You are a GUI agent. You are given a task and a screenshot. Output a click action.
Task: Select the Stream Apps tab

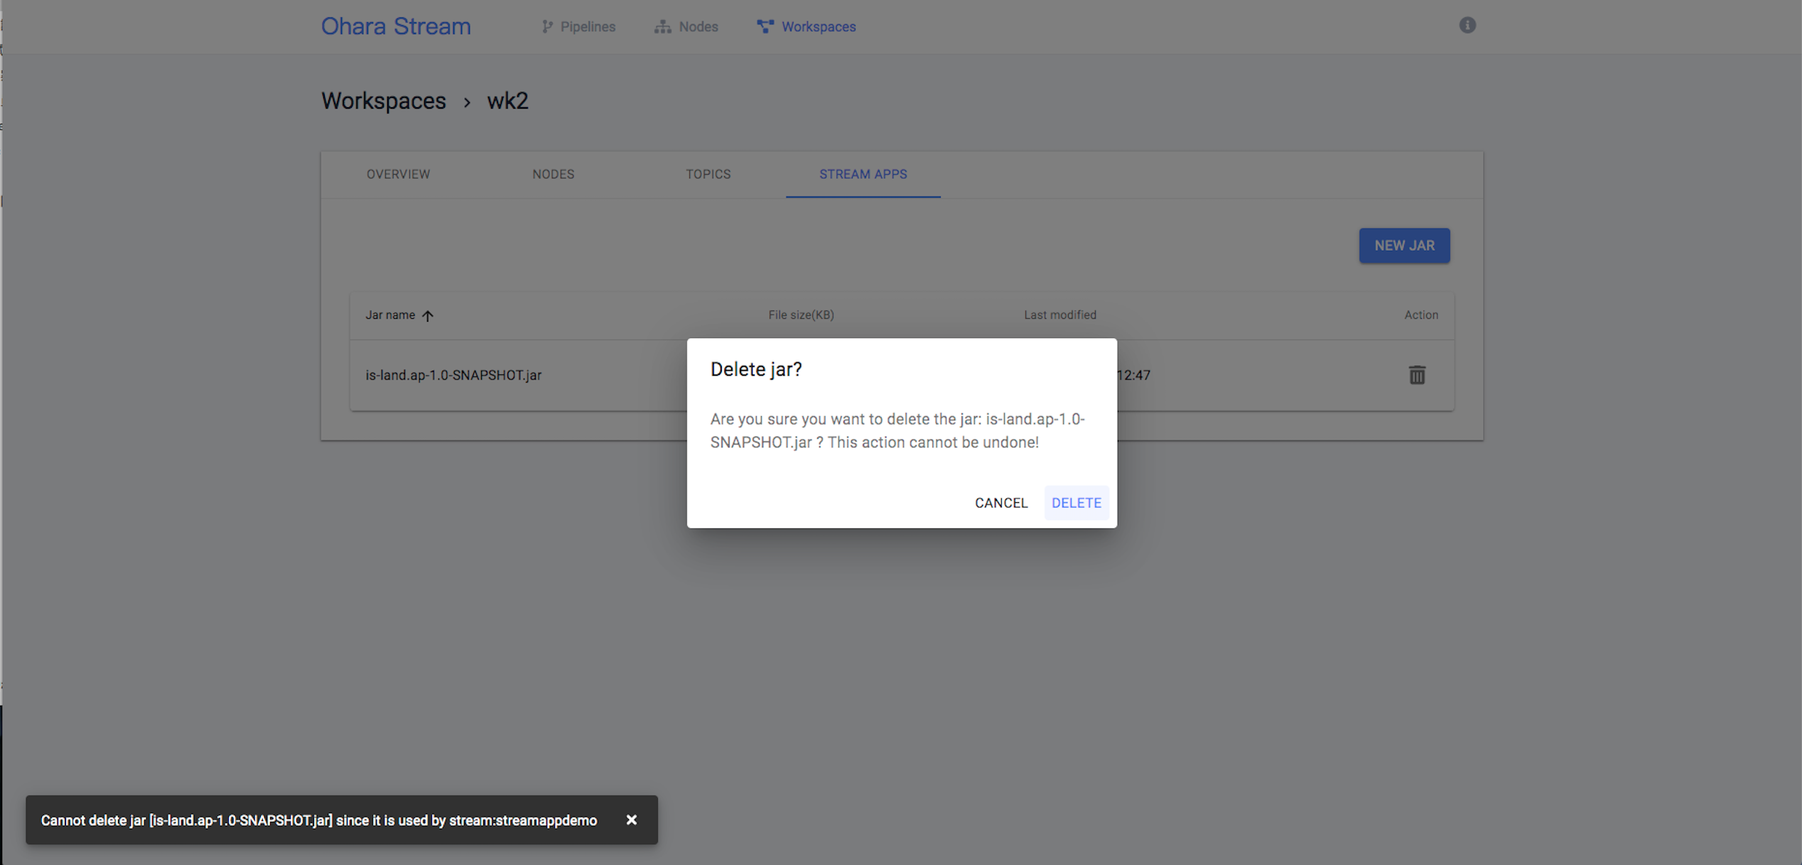coord(863,174)
